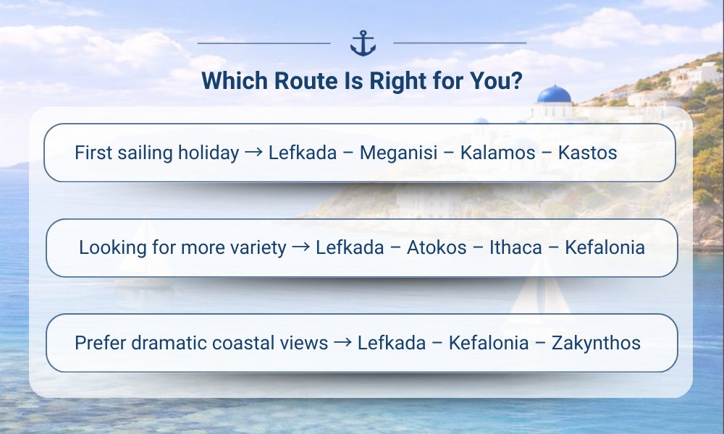Viewport: 724px width, 434px height.
Task: Click the arrow after 'dramatic coastal views'
Action: pyautogui.click(x=342, y=343)
